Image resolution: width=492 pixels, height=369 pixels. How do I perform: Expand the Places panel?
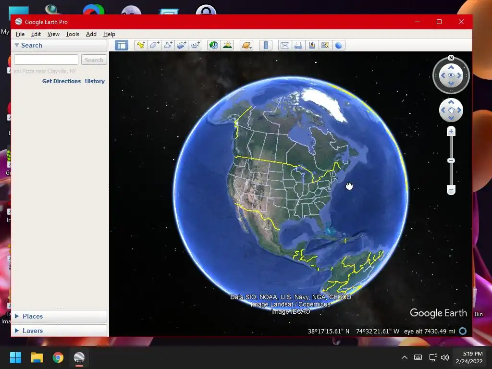(x=17, y=316)
